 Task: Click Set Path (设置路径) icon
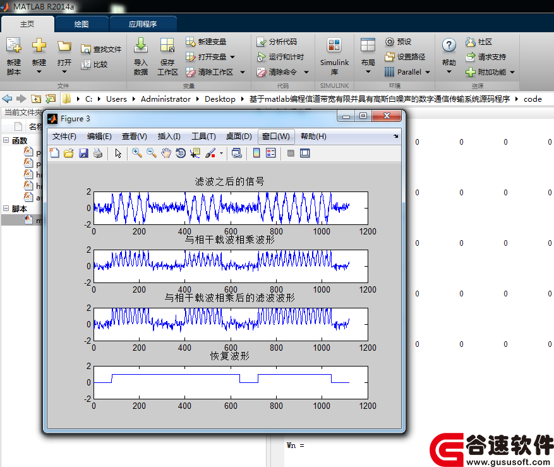pos(389,57)
